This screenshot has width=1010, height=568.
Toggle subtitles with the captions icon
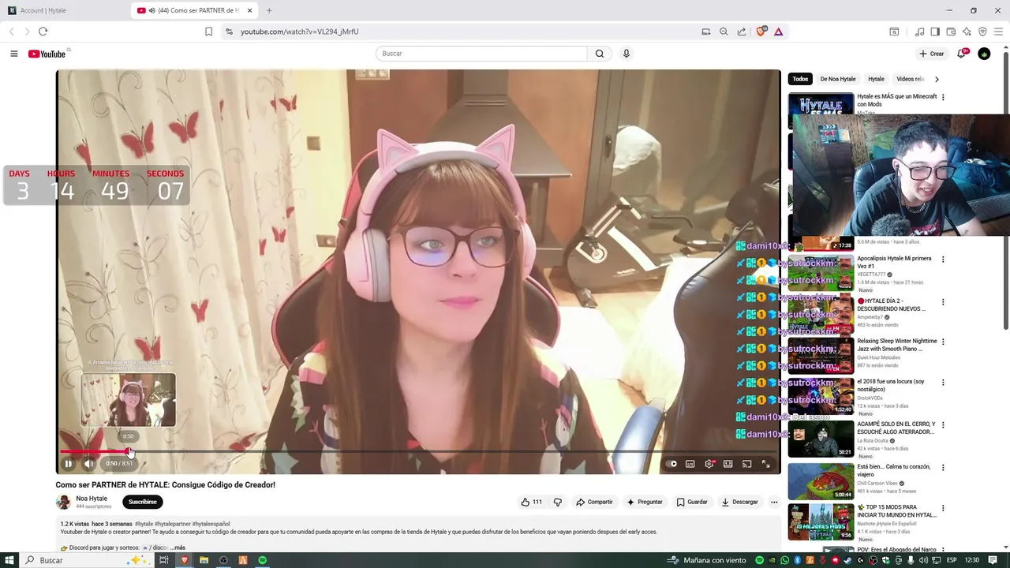pos(690,464)
